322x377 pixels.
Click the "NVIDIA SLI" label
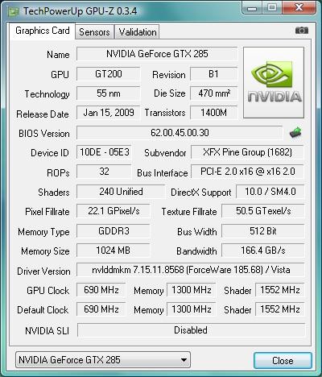47,330
